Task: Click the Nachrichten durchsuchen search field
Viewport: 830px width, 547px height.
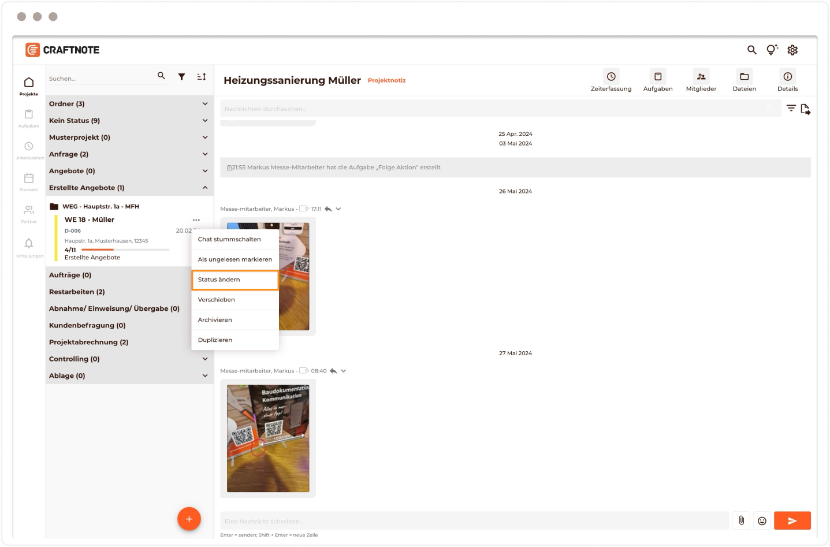Action: click(x=491, y=109)
